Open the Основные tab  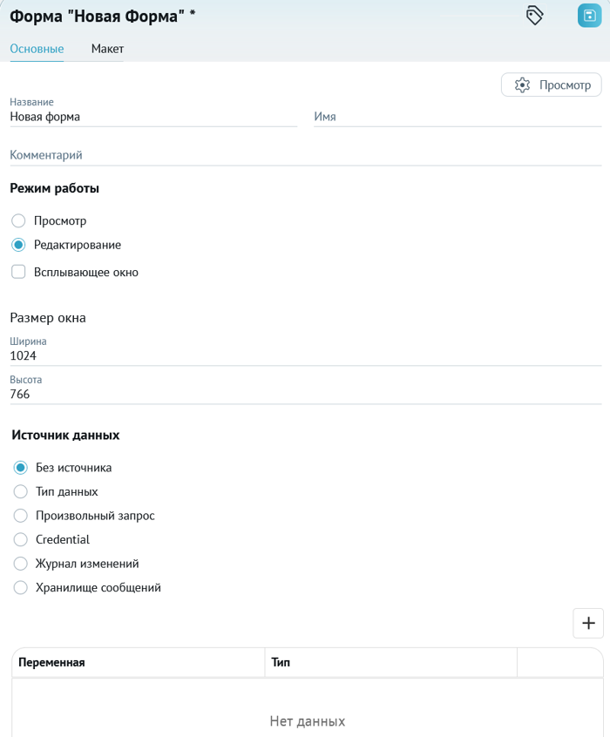(37, 49)
